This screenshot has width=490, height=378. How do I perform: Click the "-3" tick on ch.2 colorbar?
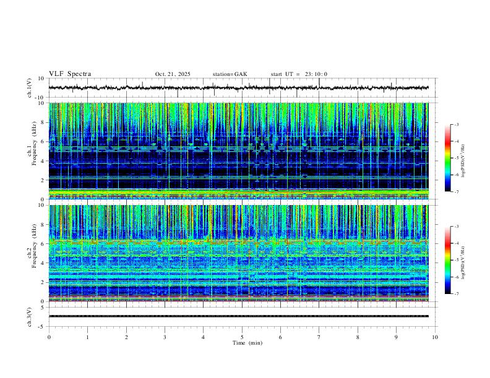point(457,227)
